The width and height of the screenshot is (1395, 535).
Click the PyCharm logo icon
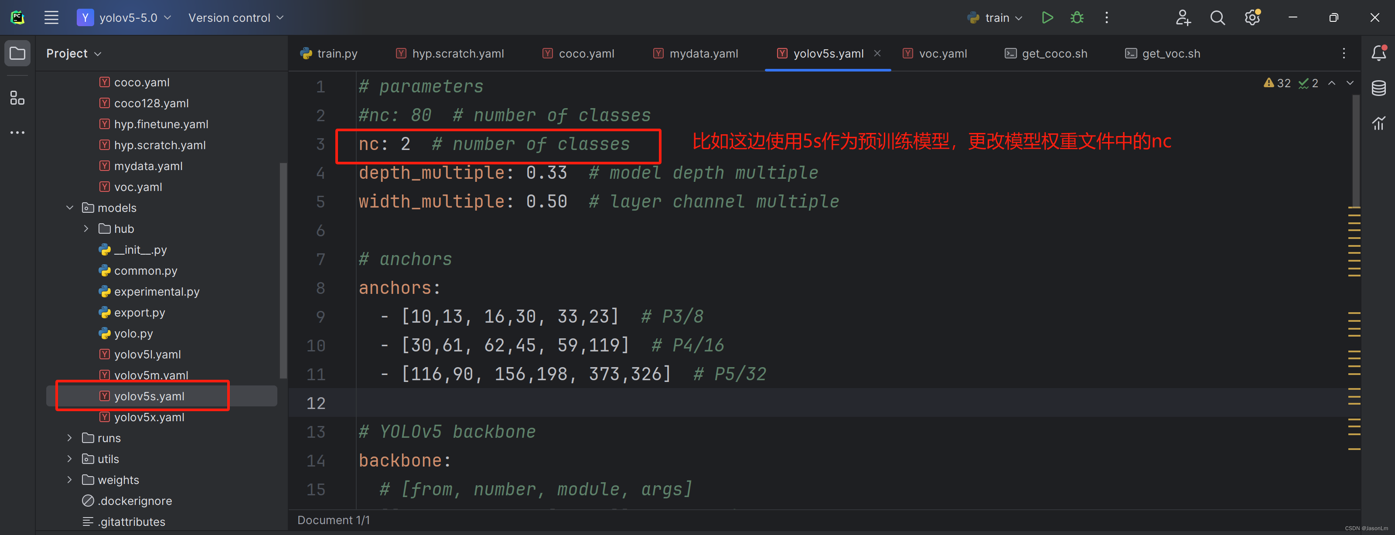(x=17, y=17)
